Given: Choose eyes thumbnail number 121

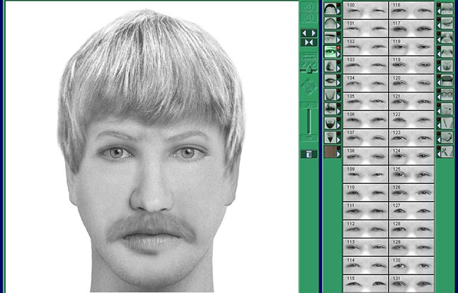Looking at the screenshot, I should point(411,101).
